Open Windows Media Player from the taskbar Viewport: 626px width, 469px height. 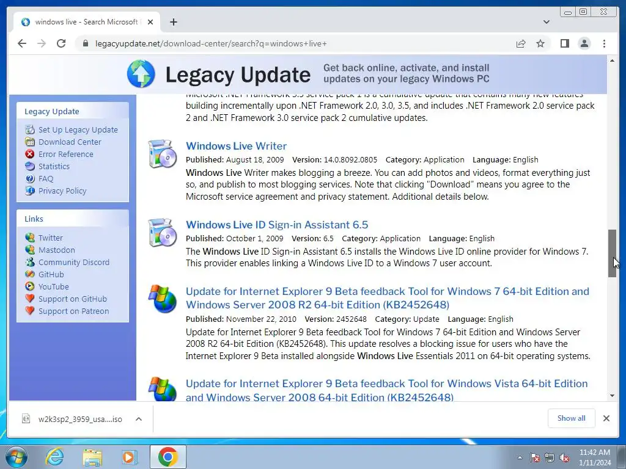pyautogui.click(x=130, y=457)
